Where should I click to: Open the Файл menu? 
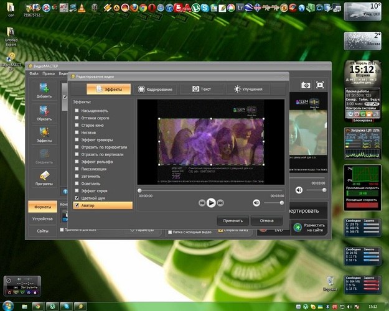[x=34, y=74]
